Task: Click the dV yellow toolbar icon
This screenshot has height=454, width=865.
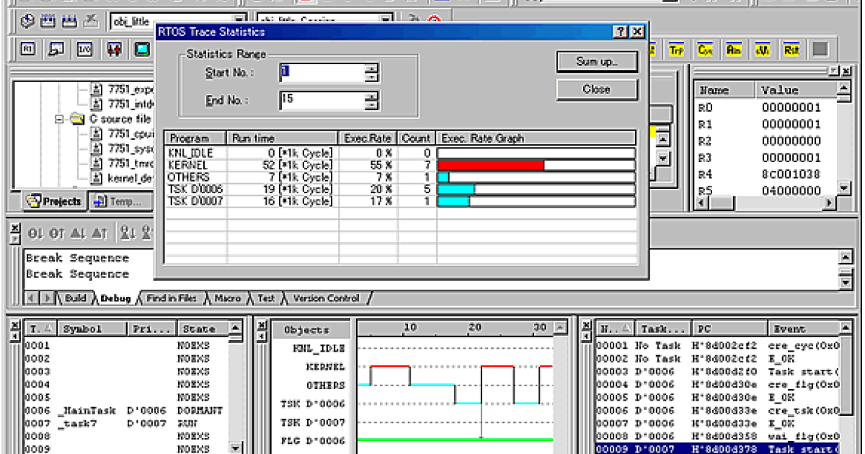Action: tap(762, 49)
